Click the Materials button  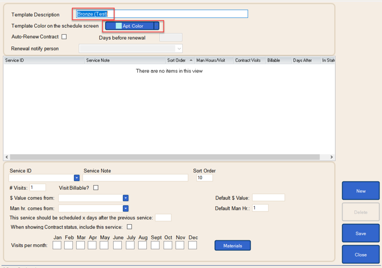(232, 245)
